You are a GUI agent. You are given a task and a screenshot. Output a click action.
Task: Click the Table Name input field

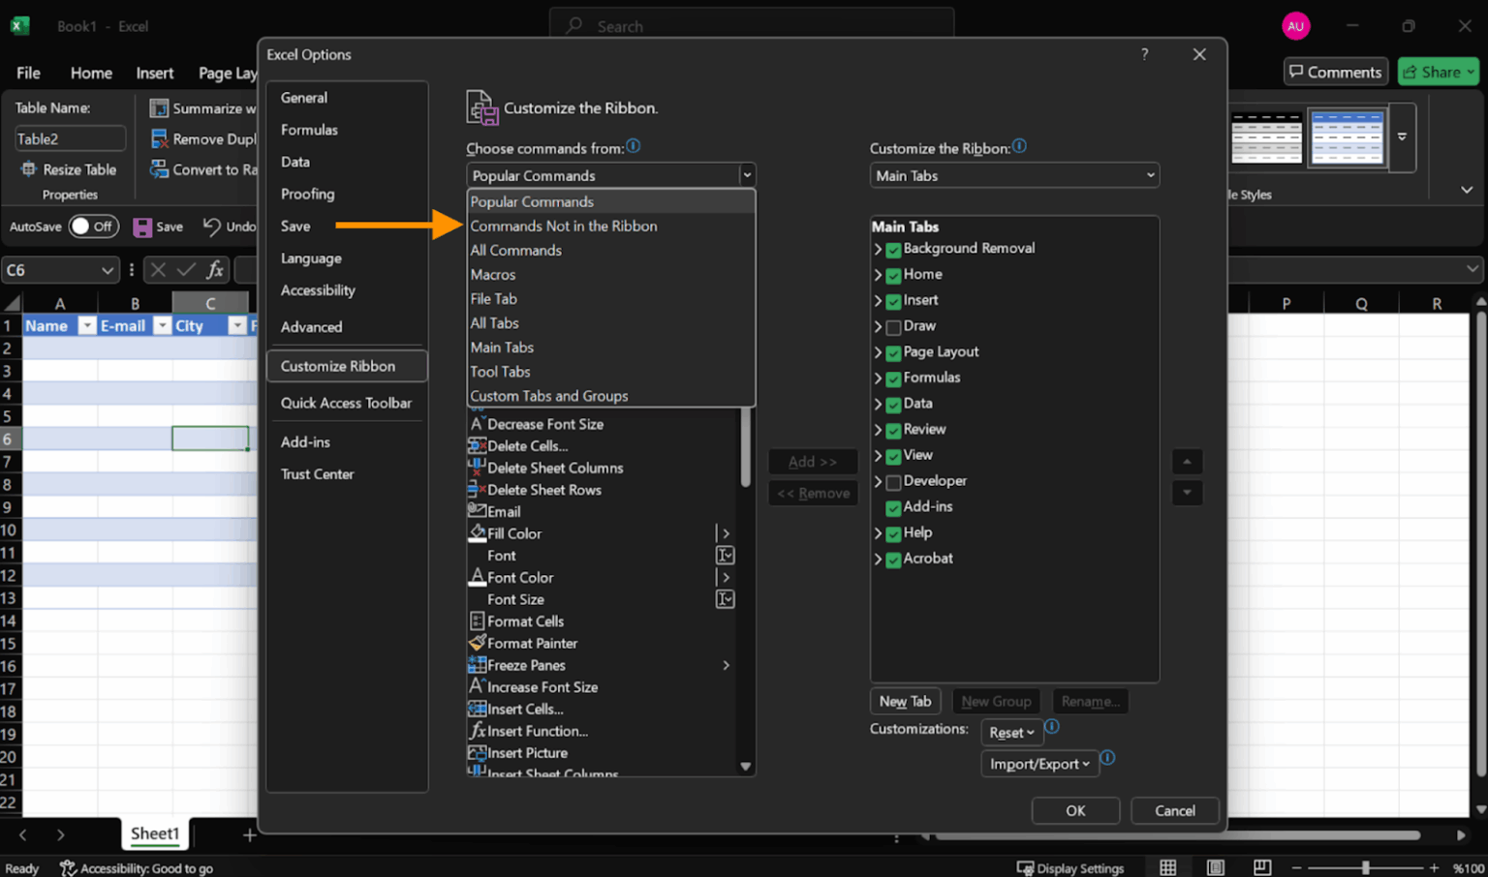(x=70, y=137)
